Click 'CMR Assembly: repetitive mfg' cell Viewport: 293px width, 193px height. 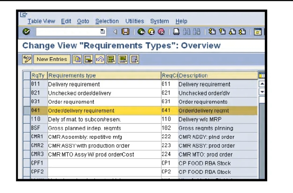click(104, 137)
